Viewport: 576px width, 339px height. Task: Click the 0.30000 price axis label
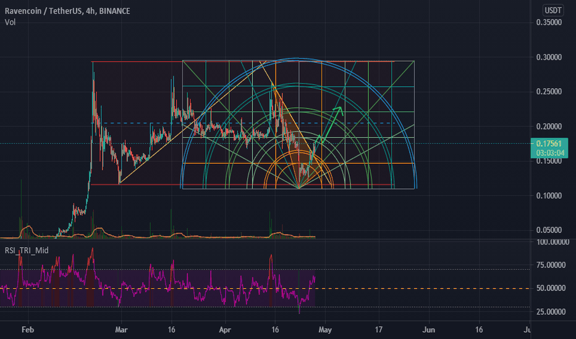pos(549,57)
